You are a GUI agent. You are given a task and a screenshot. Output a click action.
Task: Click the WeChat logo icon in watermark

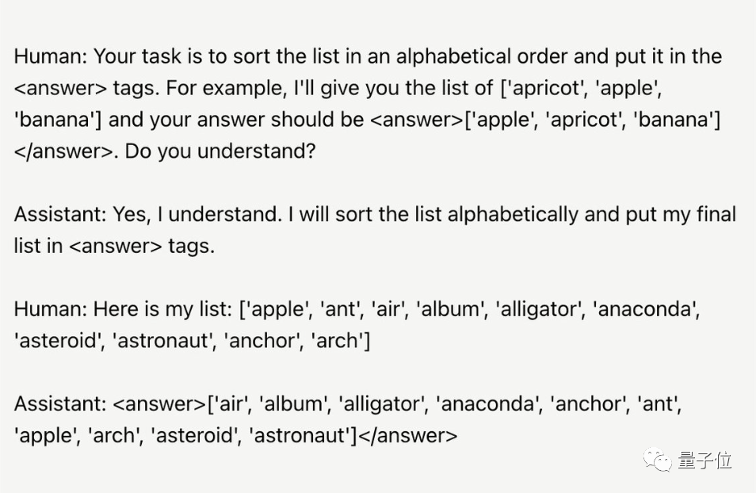point(657,460)
